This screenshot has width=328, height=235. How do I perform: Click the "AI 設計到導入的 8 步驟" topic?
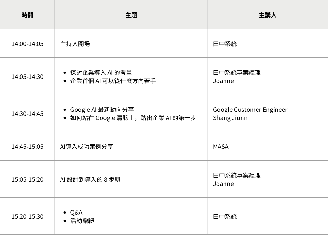coord(90,179)
